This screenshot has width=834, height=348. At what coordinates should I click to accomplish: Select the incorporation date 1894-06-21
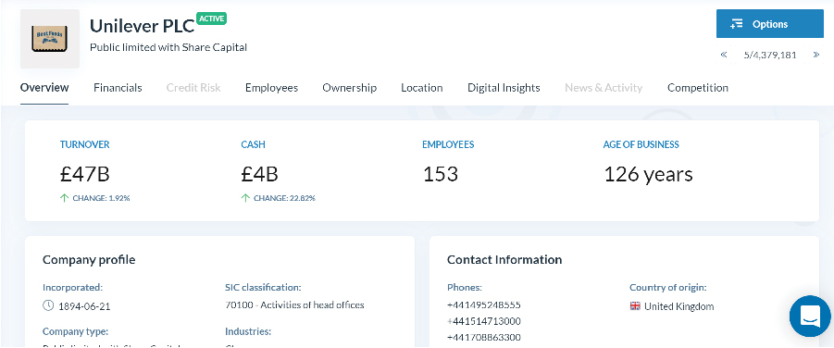(84, 306)
